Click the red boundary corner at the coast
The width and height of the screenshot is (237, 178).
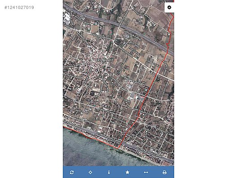(x=118, y=148)
